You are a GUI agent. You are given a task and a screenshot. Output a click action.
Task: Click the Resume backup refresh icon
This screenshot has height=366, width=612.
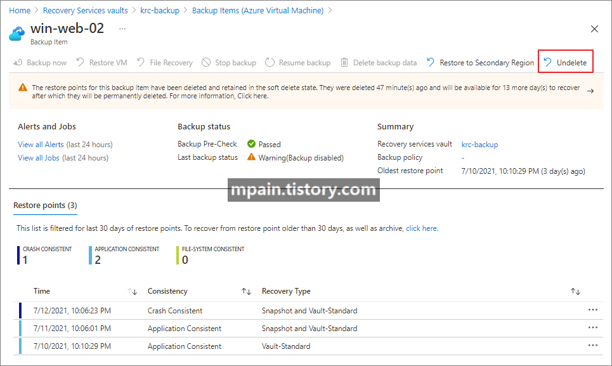pos(270,62)
